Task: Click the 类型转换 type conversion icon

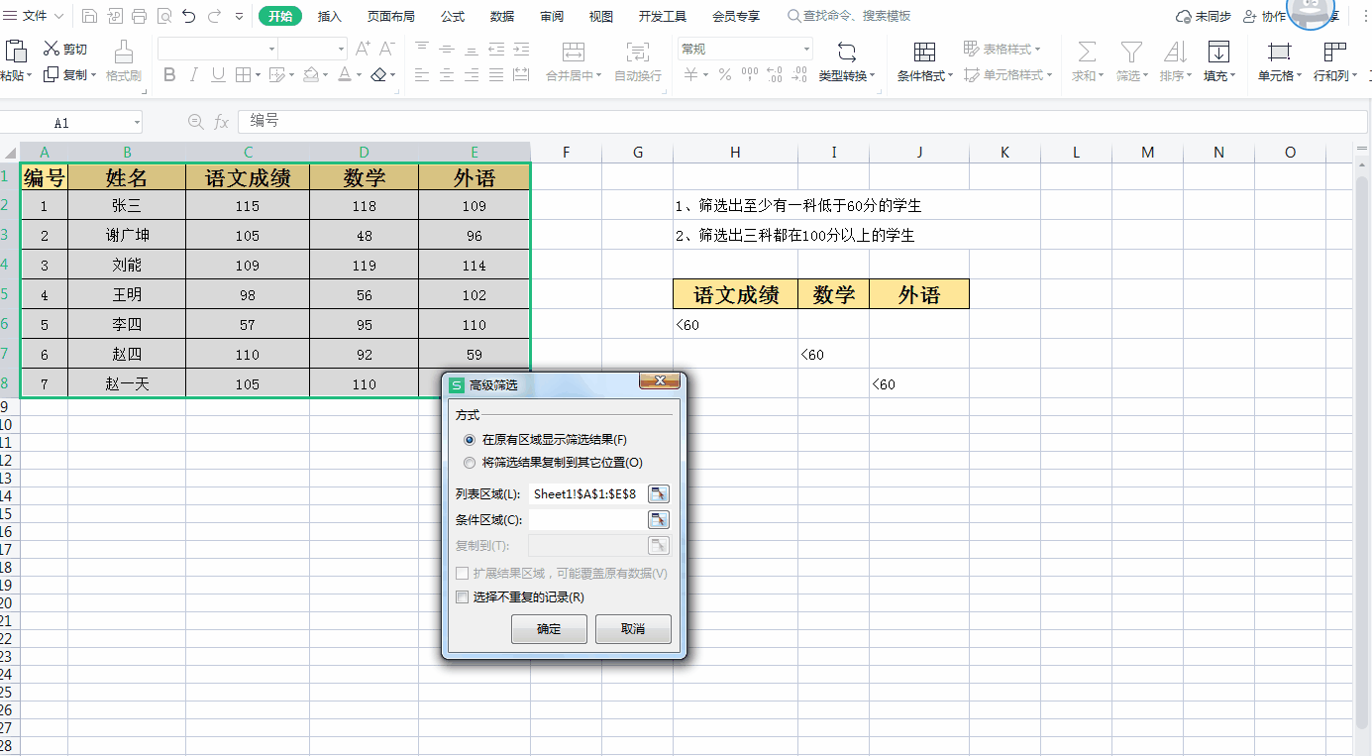Action: click(847, 52)
